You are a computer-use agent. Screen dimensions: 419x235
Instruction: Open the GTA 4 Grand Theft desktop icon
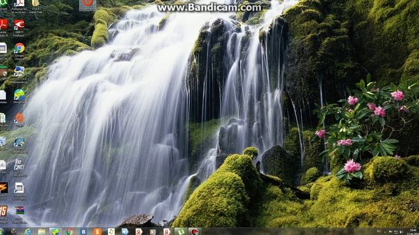coord(35,7)
